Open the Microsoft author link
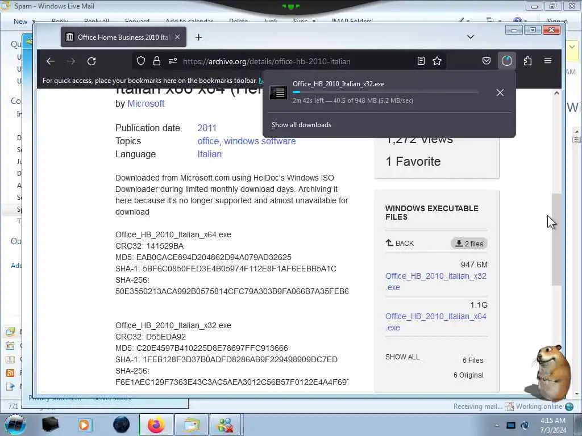Image resolution: width=582 pixels, height=436 pixels. [146, 104]
